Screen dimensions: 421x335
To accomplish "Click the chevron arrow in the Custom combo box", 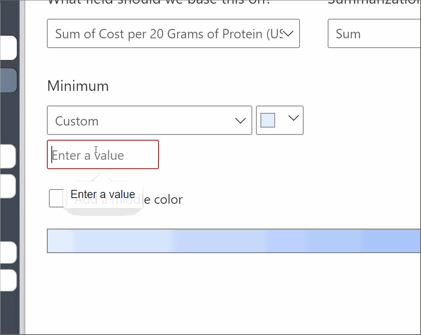I will tap(240, 121).
